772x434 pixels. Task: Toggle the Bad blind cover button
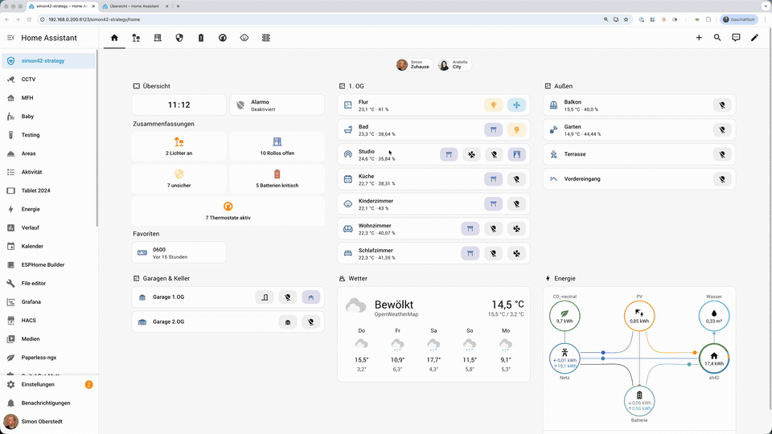point(493,129)
